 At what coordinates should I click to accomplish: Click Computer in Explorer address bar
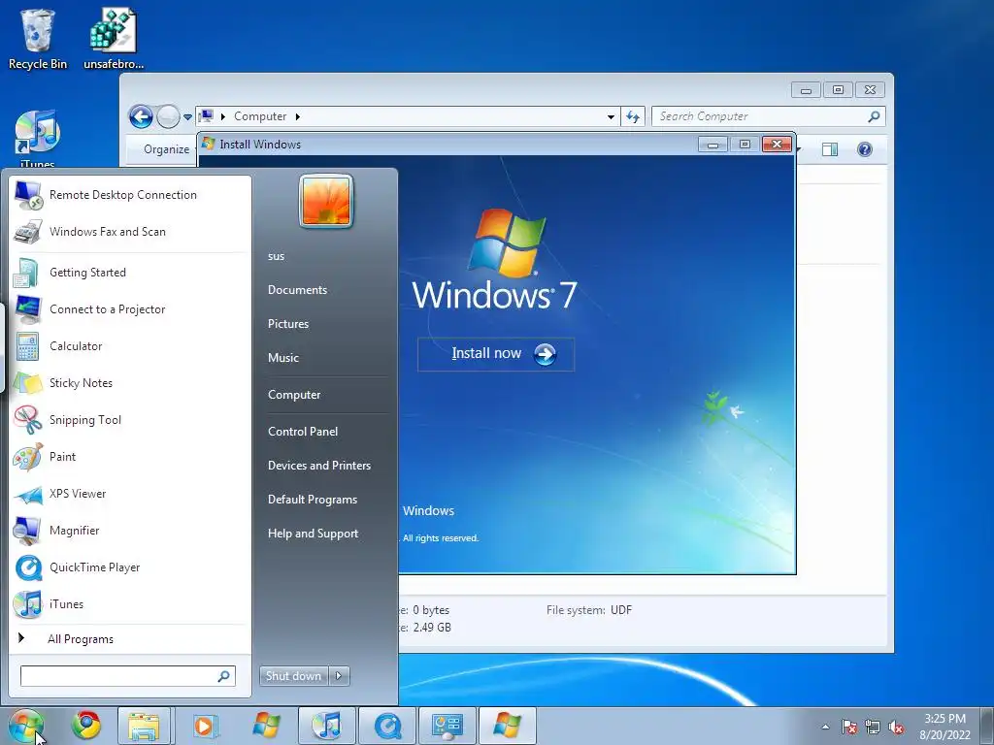point(260,116)
